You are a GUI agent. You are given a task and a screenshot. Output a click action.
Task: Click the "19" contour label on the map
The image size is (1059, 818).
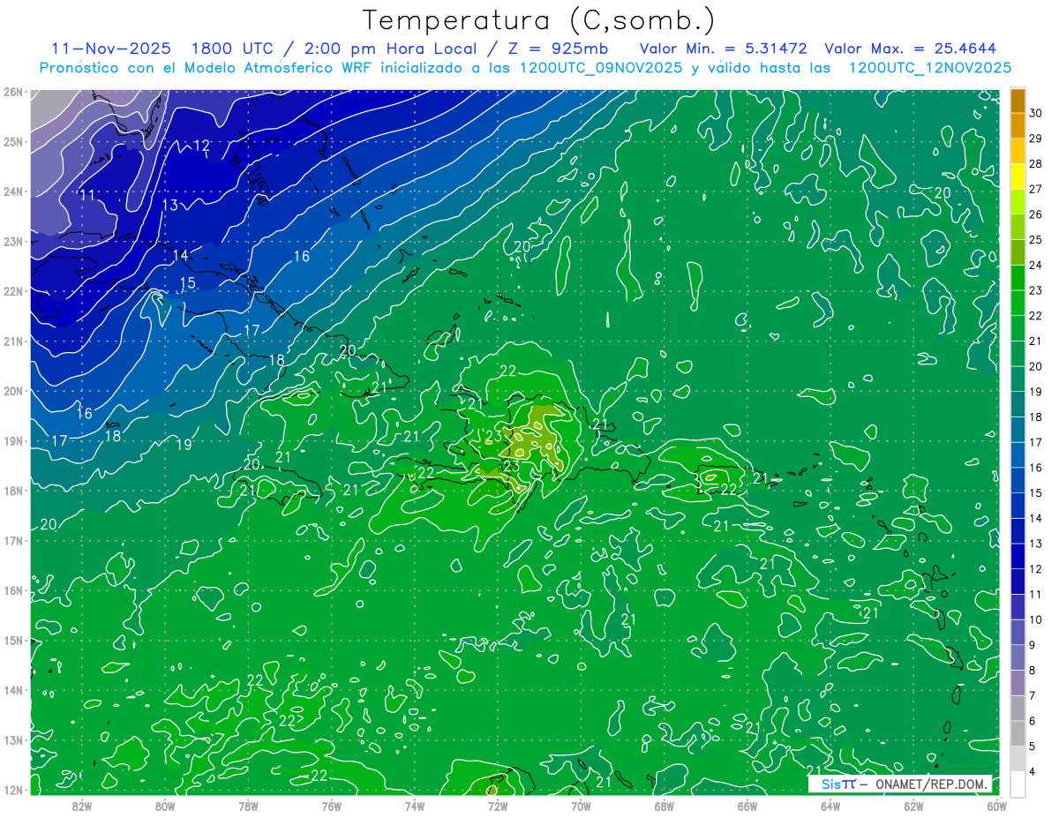184,445
